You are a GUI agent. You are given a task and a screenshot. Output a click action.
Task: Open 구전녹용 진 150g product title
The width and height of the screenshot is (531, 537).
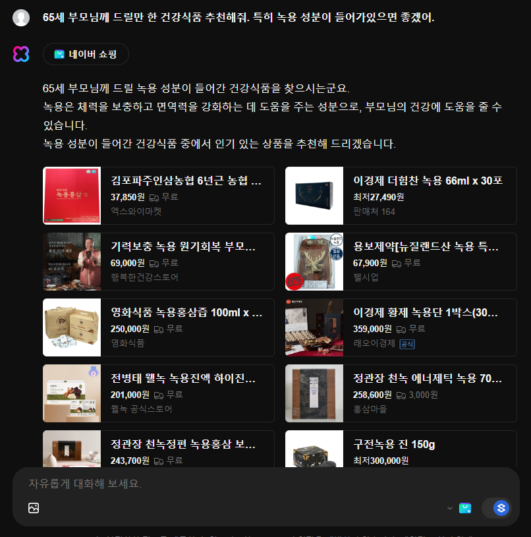pos(394,444)
